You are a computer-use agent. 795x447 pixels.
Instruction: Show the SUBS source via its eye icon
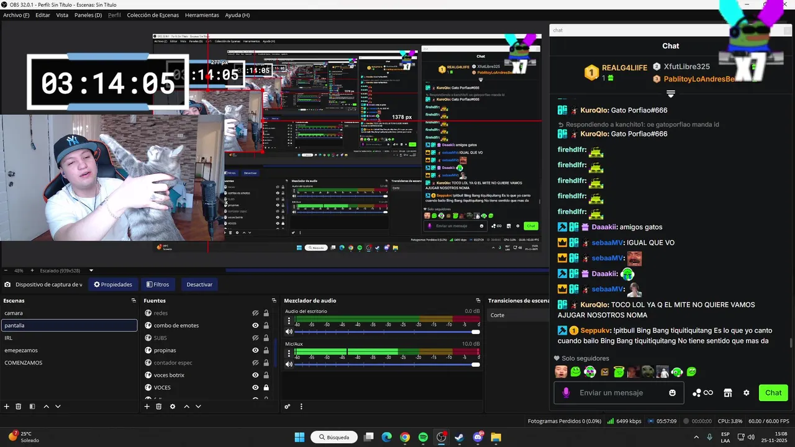[255, 338]
